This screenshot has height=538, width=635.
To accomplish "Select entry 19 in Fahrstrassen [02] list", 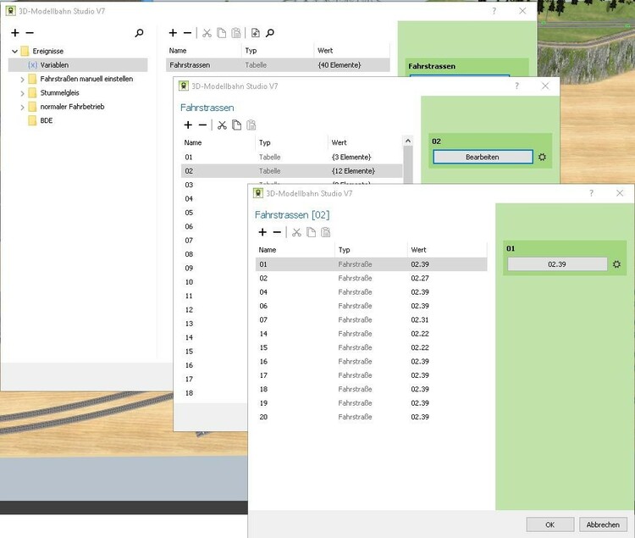I will (371, 403).
